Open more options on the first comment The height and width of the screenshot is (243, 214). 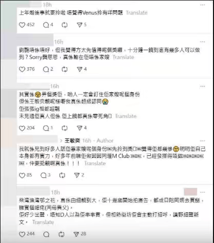click(x=203, y=5)
